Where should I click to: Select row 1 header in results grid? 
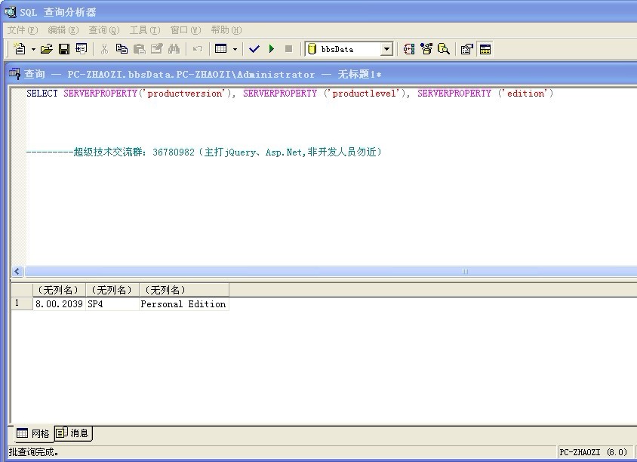[x=22, y=303]
